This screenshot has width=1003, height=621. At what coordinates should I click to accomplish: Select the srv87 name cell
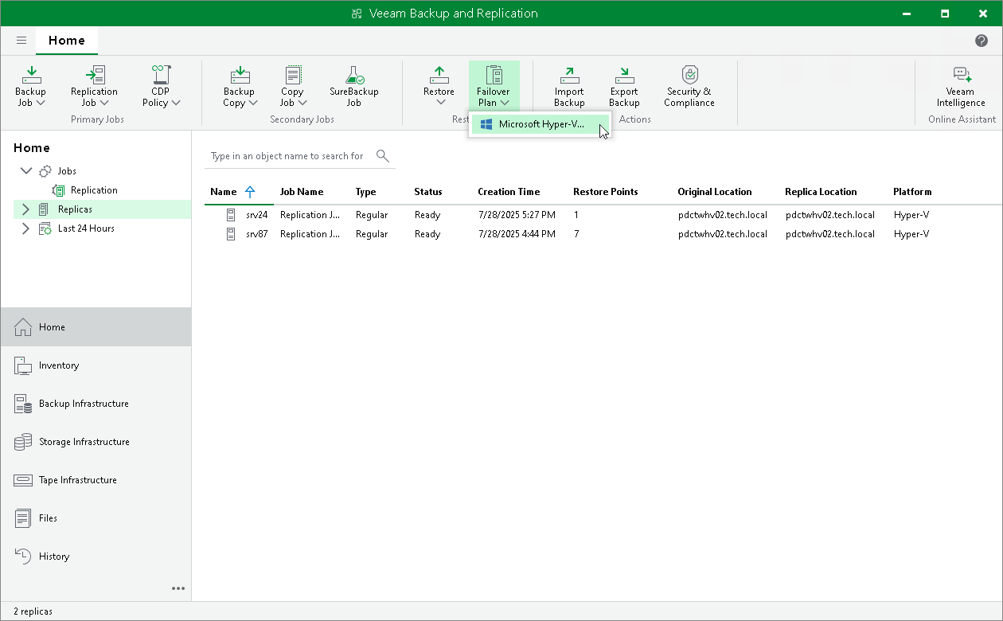pos(256,234)
